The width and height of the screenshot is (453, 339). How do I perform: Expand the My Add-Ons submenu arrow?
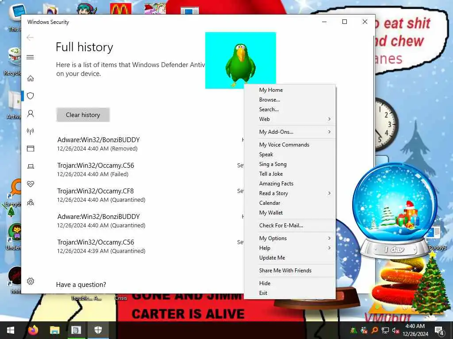pyautogui.click(x=329, y=132)
